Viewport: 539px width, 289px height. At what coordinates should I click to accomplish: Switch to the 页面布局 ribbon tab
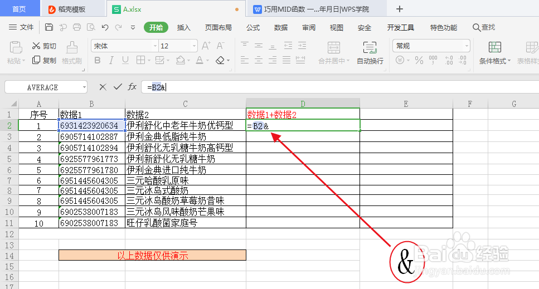218,27
